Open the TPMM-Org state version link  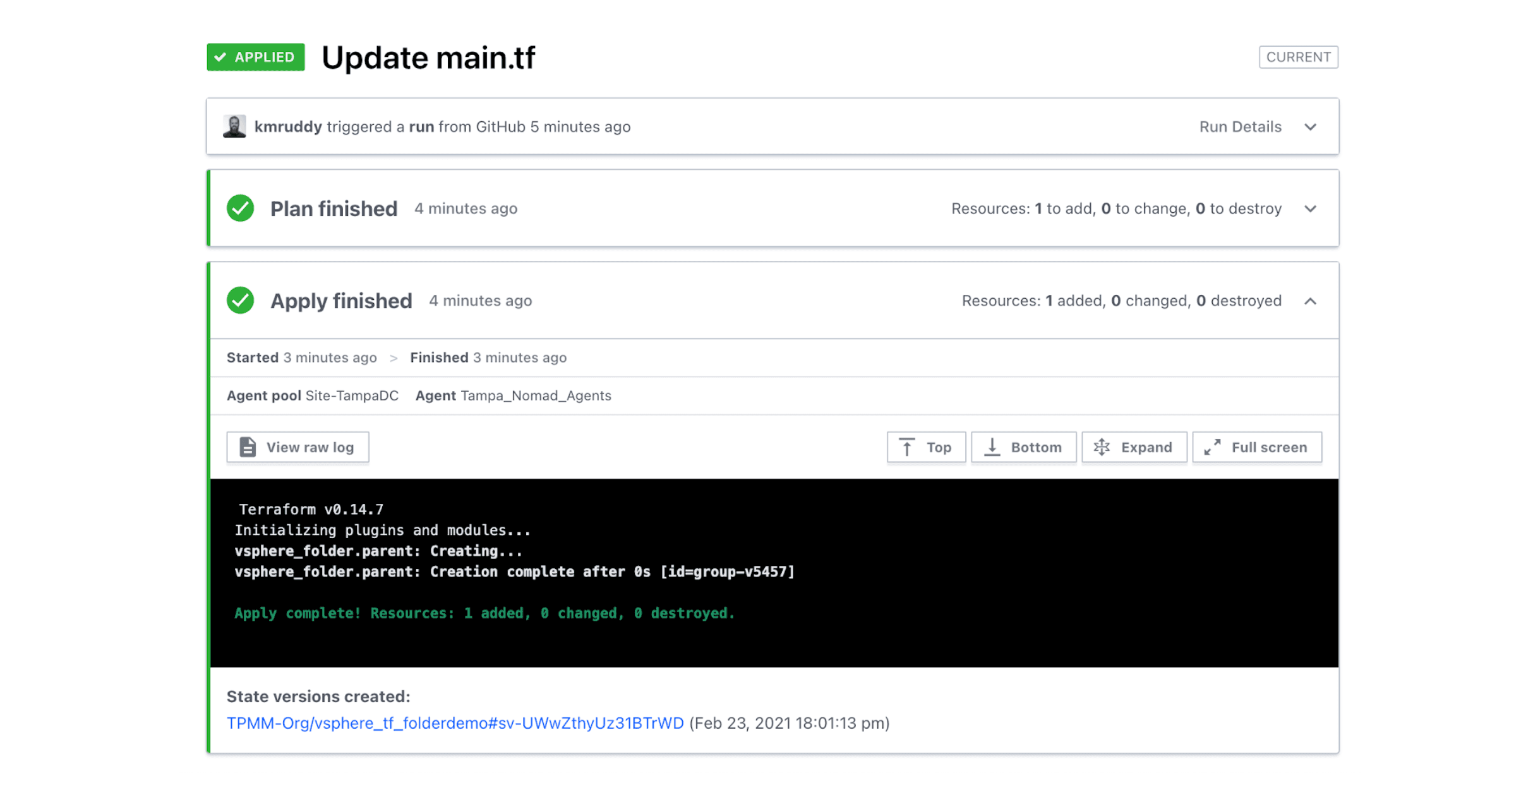455,723
